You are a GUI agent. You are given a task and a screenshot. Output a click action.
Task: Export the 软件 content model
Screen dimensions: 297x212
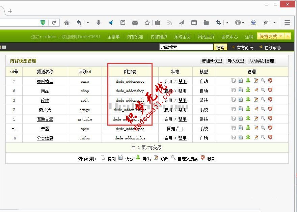[x=248, y=99]
